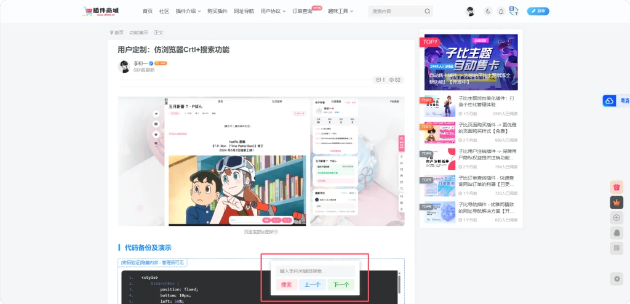This screenshot has width=630, height=304.
Task: Open the 社区 nav menu item
Action: click(x=164, y=11)
